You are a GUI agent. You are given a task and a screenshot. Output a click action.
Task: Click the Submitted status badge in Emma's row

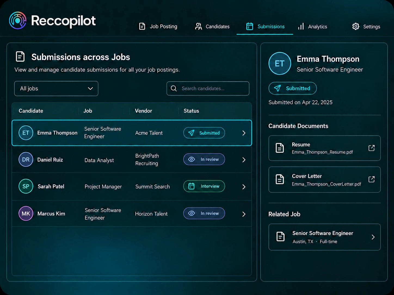204,133
